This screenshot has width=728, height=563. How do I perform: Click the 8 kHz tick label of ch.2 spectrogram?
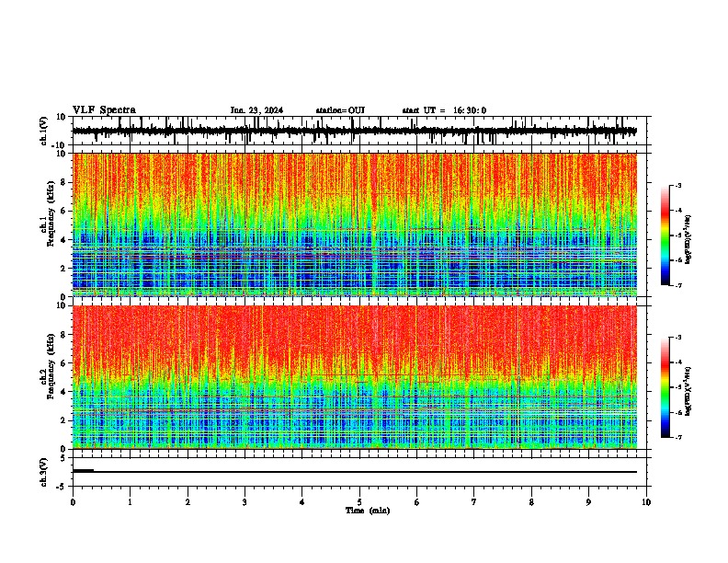coord(63,335)
